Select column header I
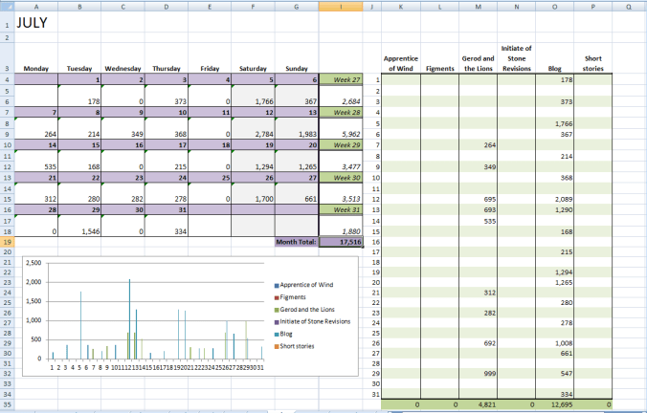 [x=341, y=6]
